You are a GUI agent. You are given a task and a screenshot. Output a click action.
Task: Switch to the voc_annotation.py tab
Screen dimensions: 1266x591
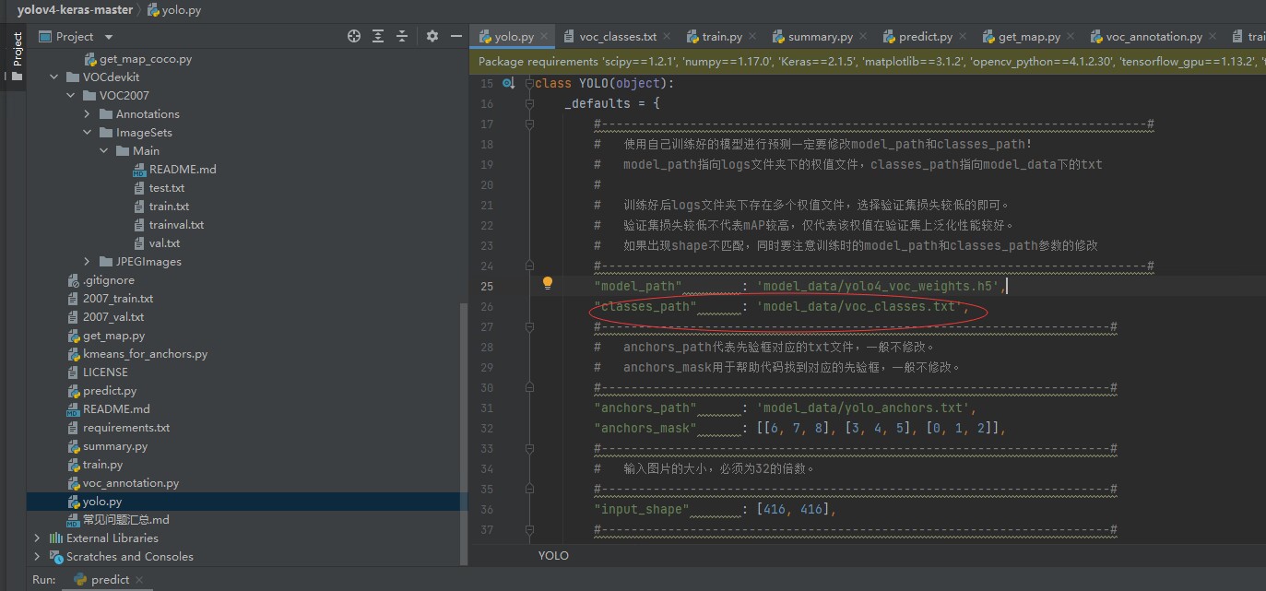click(x=1154, y=37)
